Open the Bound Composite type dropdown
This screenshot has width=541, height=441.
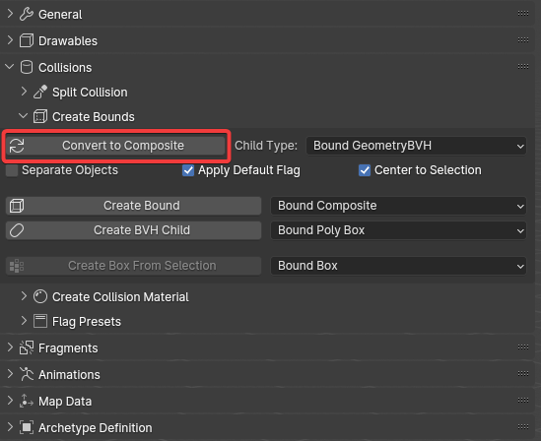pos(398,206)
